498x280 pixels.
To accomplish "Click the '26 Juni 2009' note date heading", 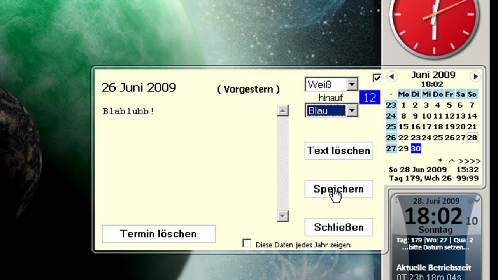I will click(x=139, y=87).
